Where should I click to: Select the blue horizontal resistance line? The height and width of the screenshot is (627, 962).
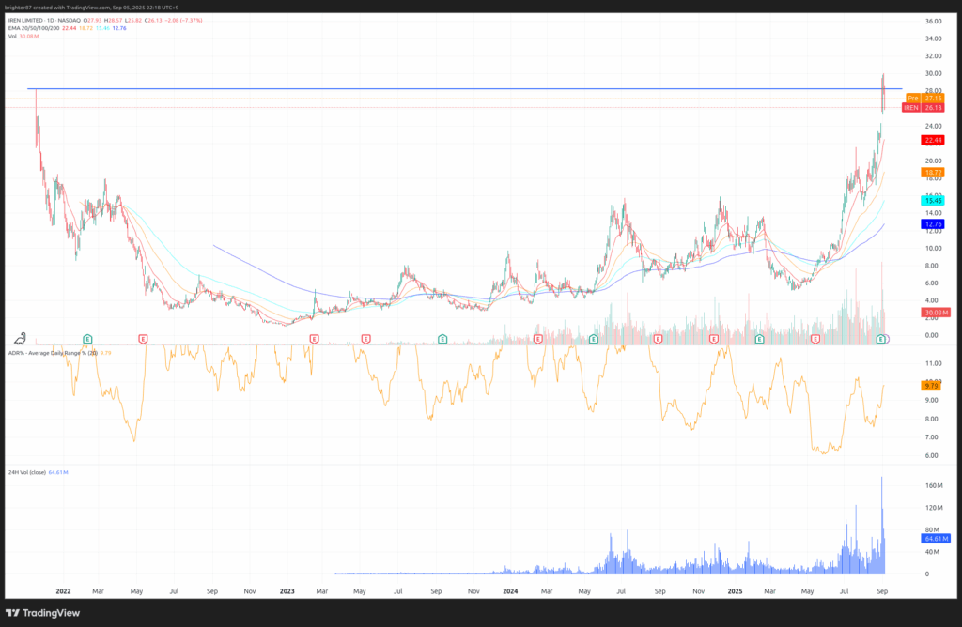tap(464, 89)
